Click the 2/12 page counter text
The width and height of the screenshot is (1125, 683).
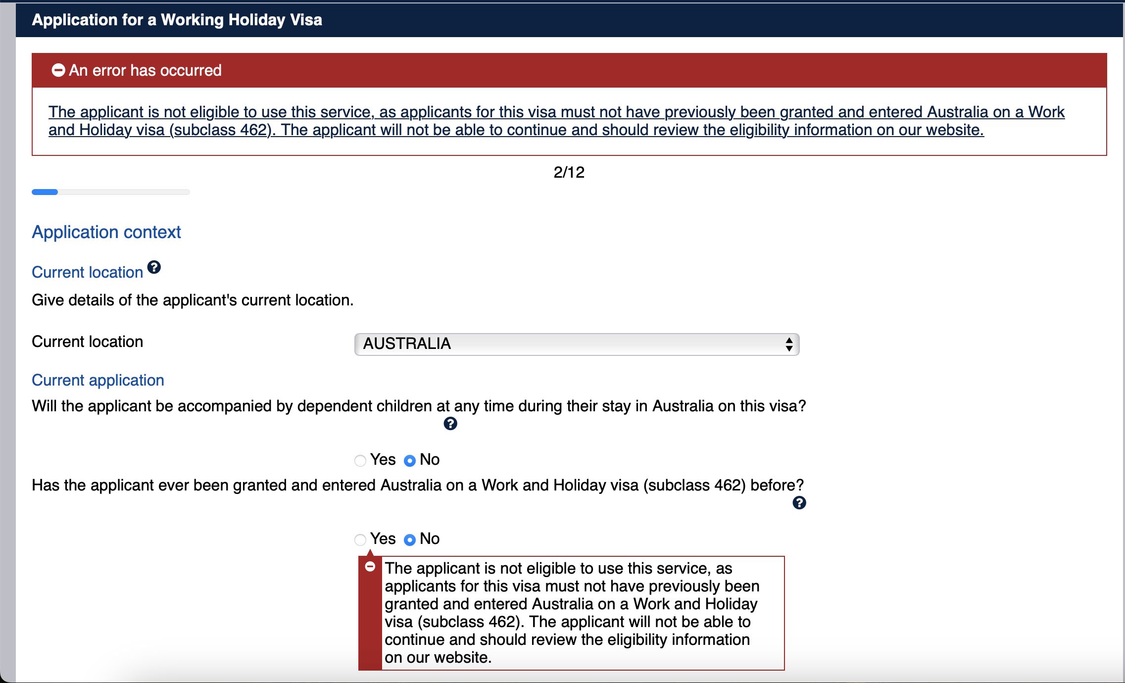[569, 172]
